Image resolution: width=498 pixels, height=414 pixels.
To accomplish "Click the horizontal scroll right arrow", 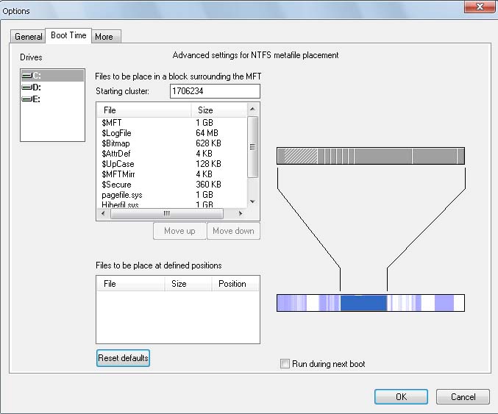I will click(x=241, y=213).
